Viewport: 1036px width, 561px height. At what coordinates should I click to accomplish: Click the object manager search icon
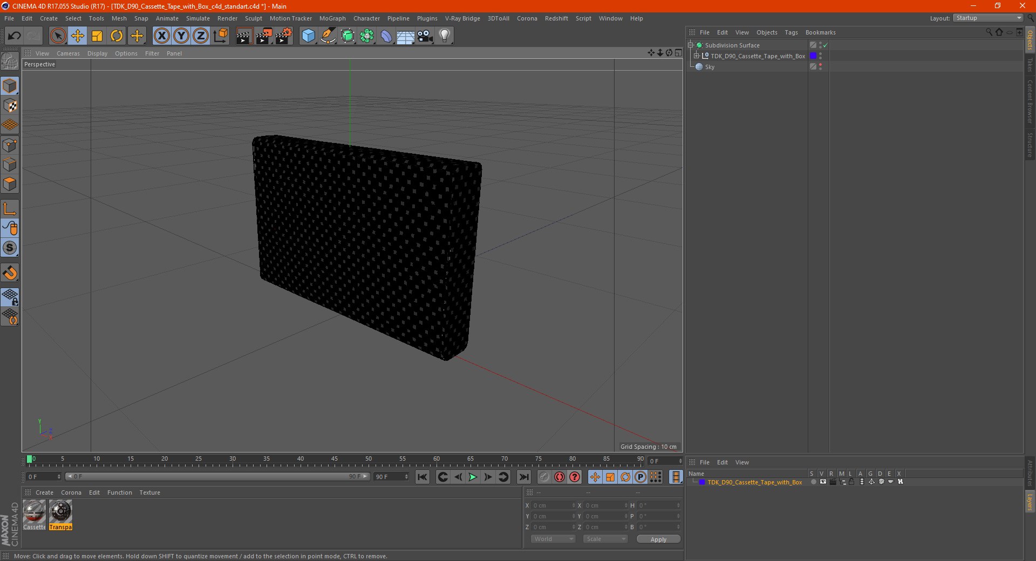[989, 32]
